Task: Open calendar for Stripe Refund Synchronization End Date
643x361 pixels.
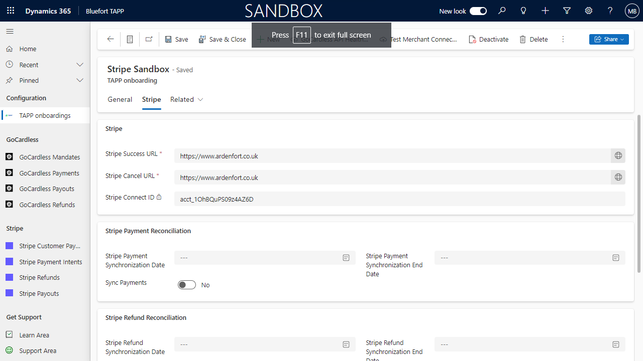Action: click(616, 344)
